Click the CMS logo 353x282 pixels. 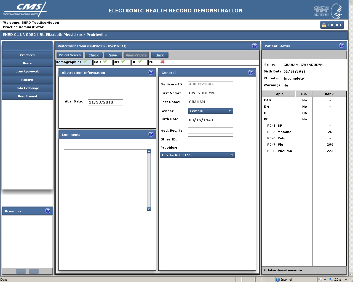point(25,10)
